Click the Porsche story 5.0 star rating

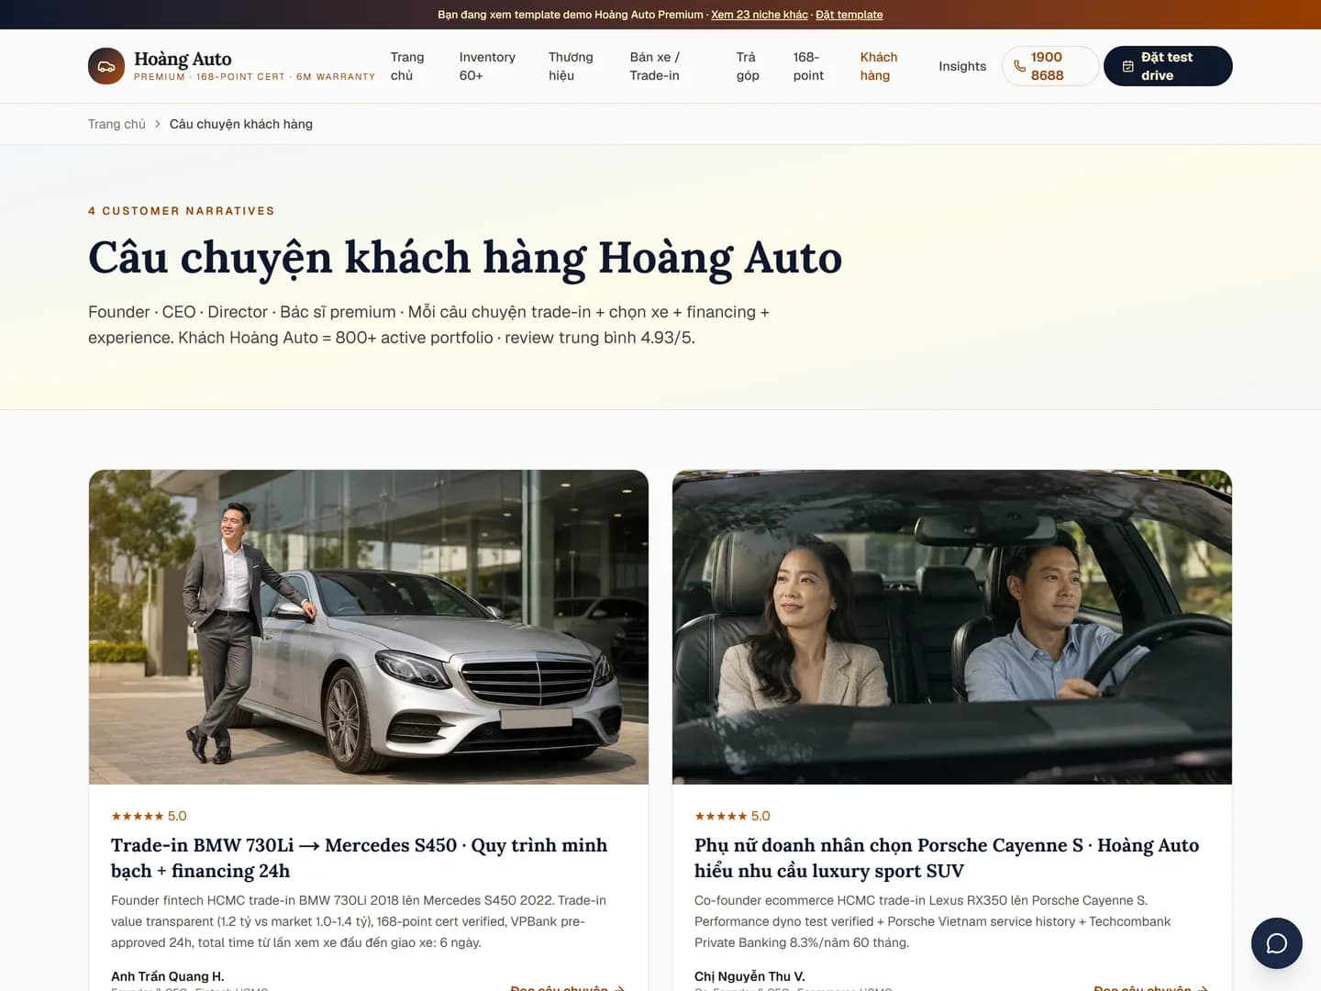click(x=732, y=816)
